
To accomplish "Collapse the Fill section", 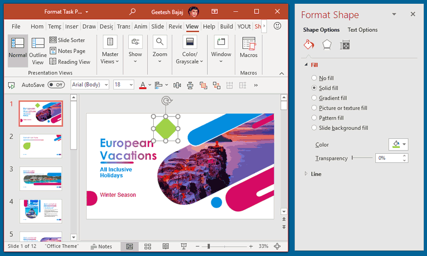I will [306, 65].
